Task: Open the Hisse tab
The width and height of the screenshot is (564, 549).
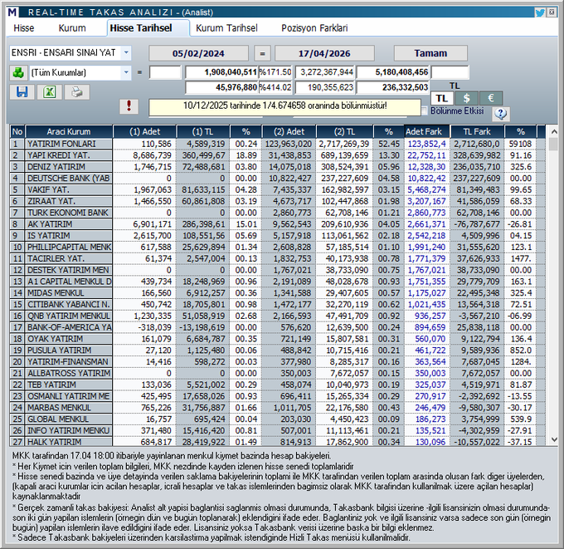Action: tap(24, 28)
